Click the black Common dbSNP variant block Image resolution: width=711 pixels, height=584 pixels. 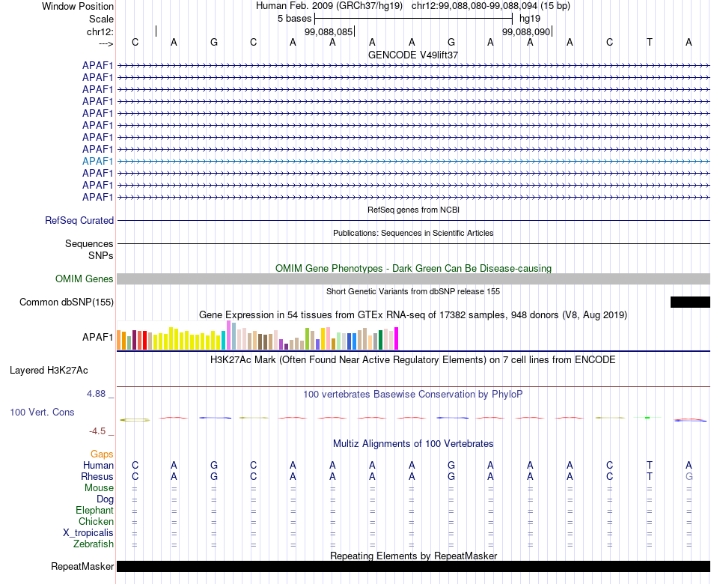coord(690,302)
